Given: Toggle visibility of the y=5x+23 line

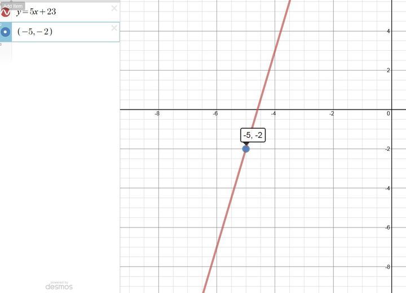Looking at the screenshot, I should click(x=6, y=11).
